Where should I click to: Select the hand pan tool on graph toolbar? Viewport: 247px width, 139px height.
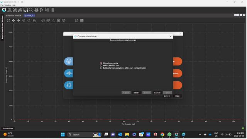[34, 20]
